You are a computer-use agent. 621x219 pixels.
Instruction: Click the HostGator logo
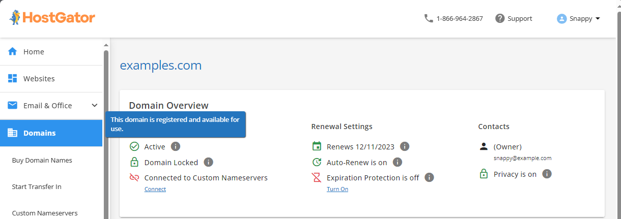52,18
